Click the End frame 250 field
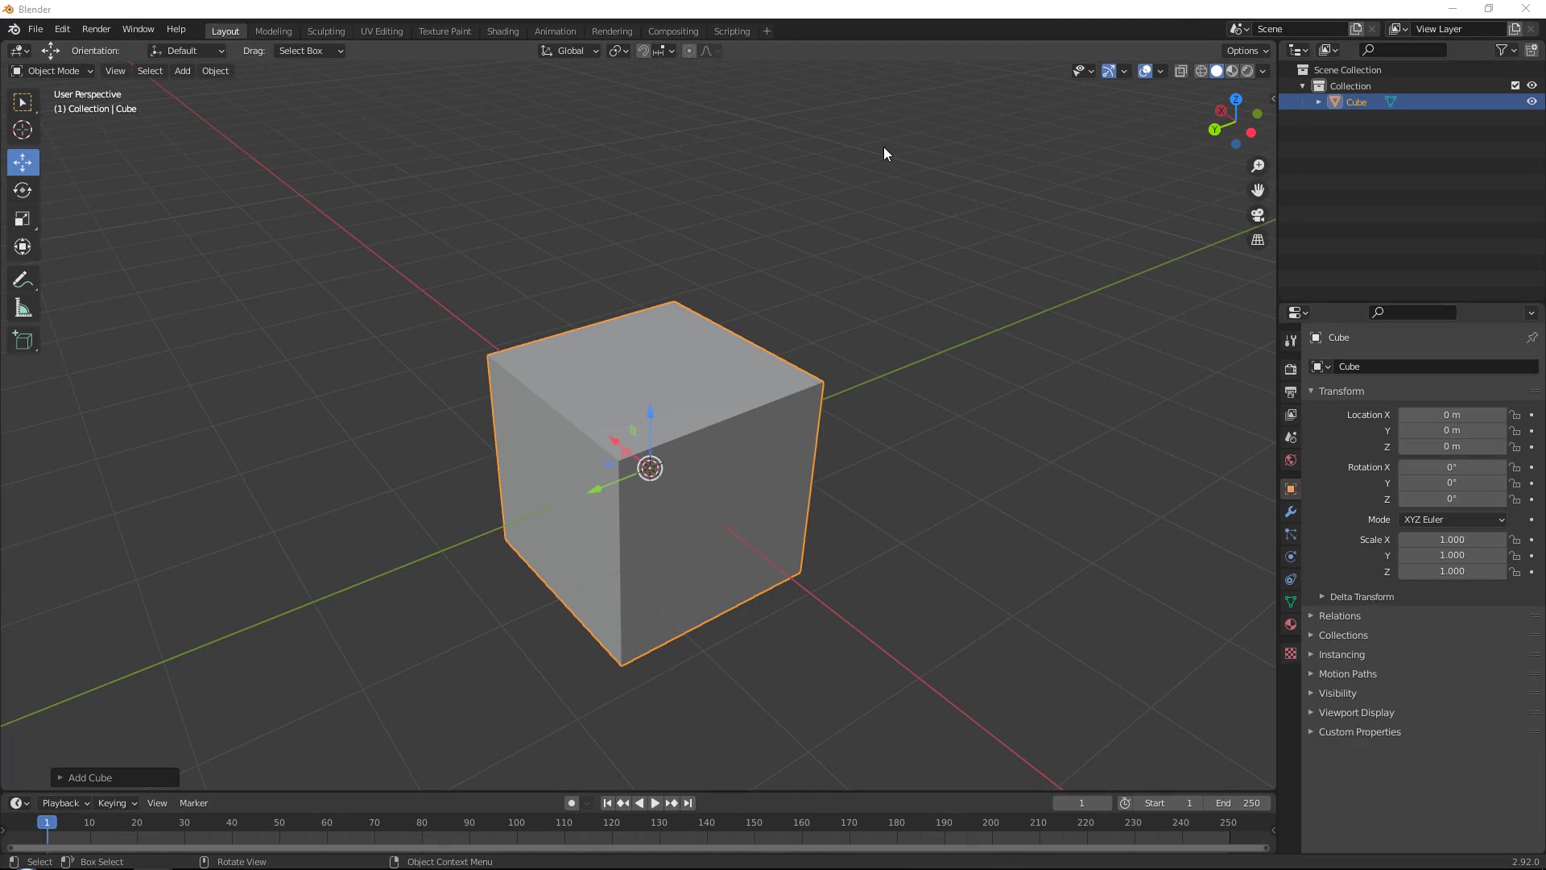 (x=1238, y=803)
